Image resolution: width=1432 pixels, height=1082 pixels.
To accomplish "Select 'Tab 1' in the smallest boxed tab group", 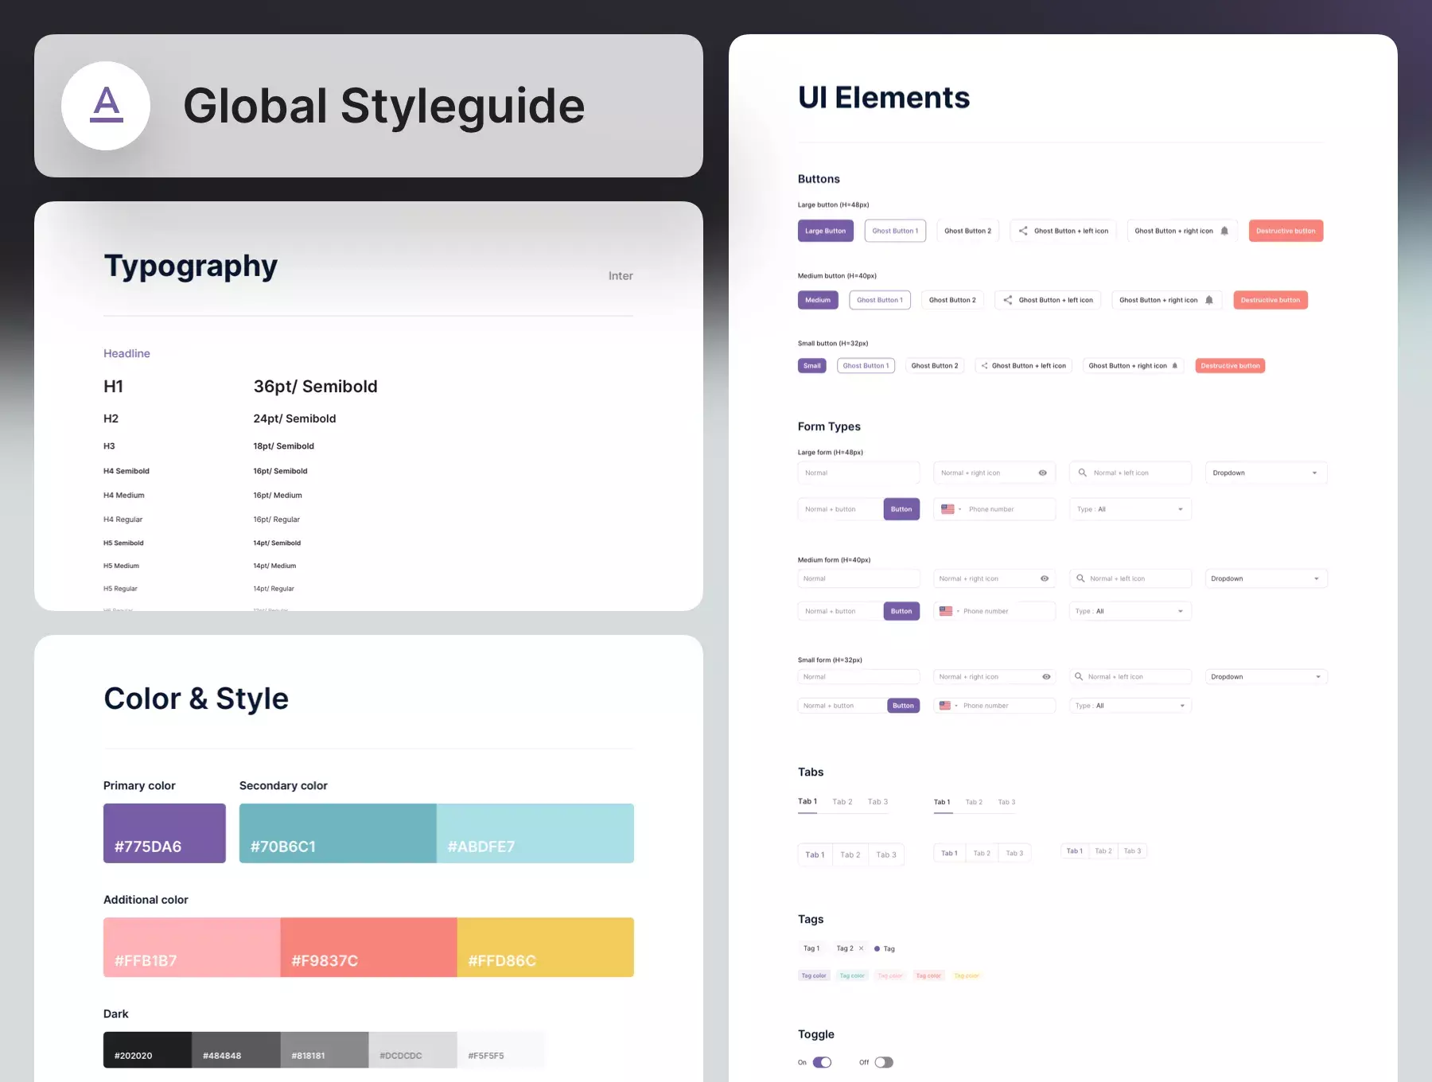I will coord(1075,851).
